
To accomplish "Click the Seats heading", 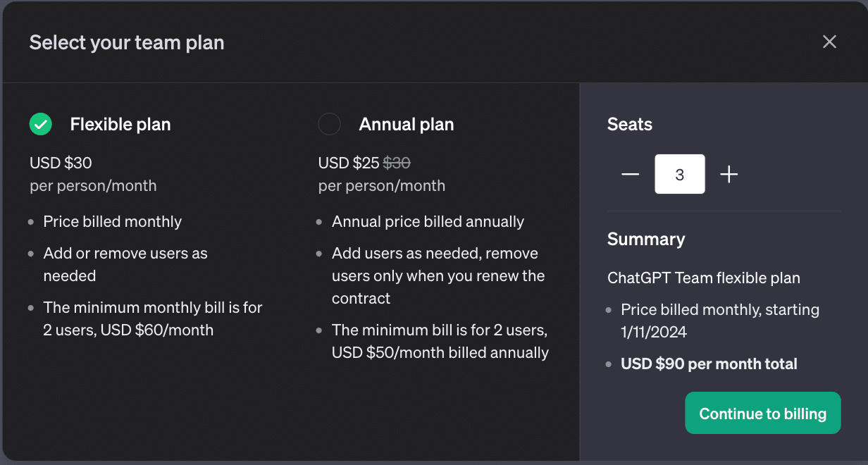I will click(x=630, y=125).
